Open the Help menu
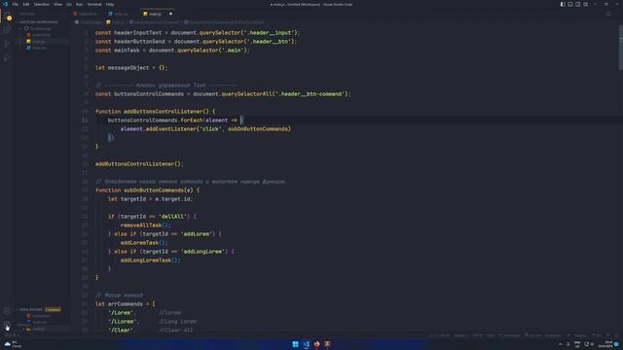The width and height of the screenshot is (623, 350). (x=110, y=4)
